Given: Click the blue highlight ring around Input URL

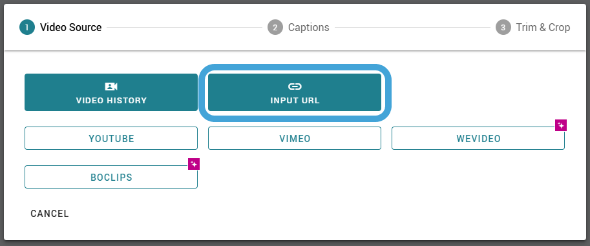Looking at the screenshot, I should (x=295, y=67).
